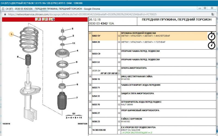This screenshot has width=218, height=136.
Task: Open part number 5004 20
Action: tap(96, 42)
